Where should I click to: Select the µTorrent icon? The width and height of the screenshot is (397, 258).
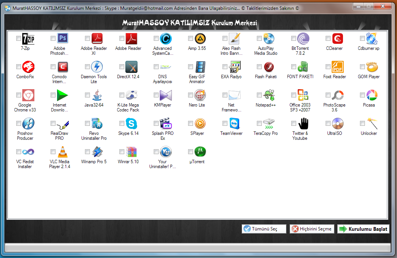(x=200, y=152)
